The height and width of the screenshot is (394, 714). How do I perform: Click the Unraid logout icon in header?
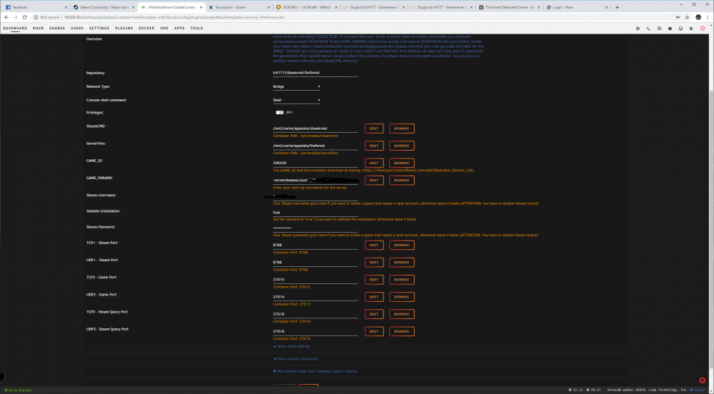coord(638,29)
